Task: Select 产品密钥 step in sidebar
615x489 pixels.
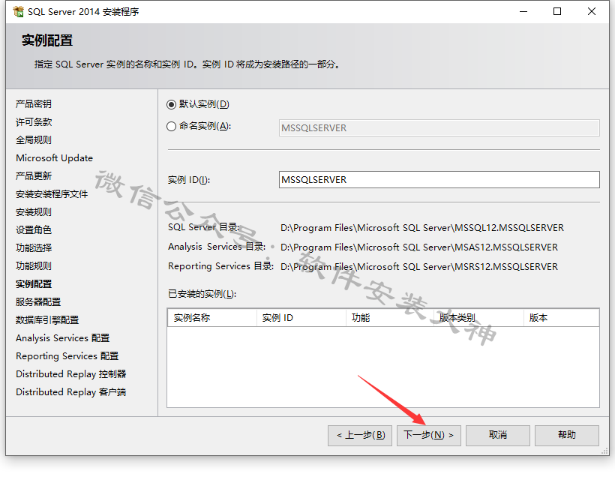Action: 34,104
